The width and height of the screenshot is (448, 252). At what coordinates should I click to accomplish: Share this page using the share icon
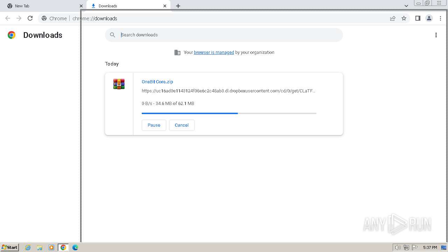pyautogui.click(x=393, y=18)
